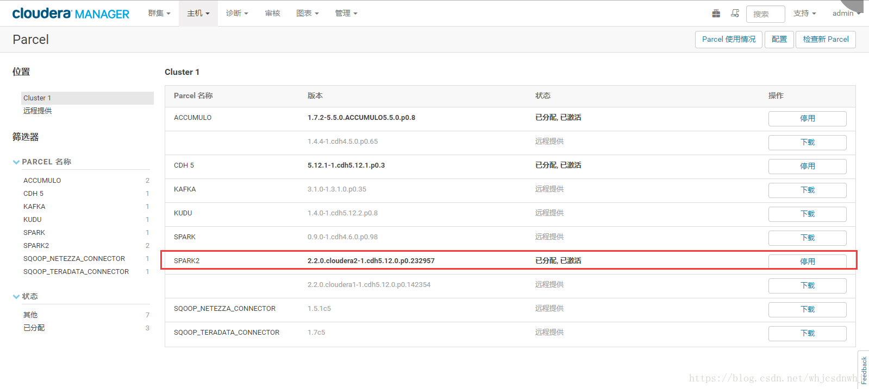Filter by SPARK2 parcel name
Viewport: 869px width, 389px height.
pyautogui.click(x=36, y=246)
